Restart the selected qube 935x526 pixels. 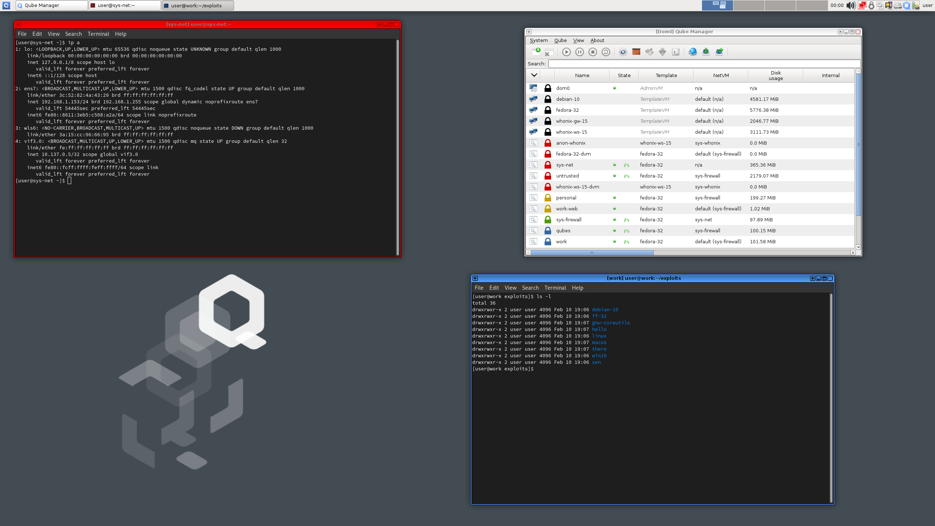[606, 52]
